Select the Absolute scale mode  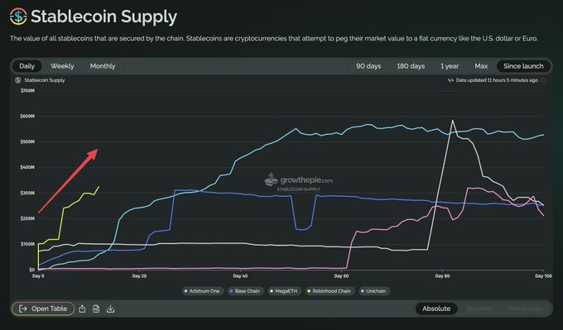[x=436, y=308]
